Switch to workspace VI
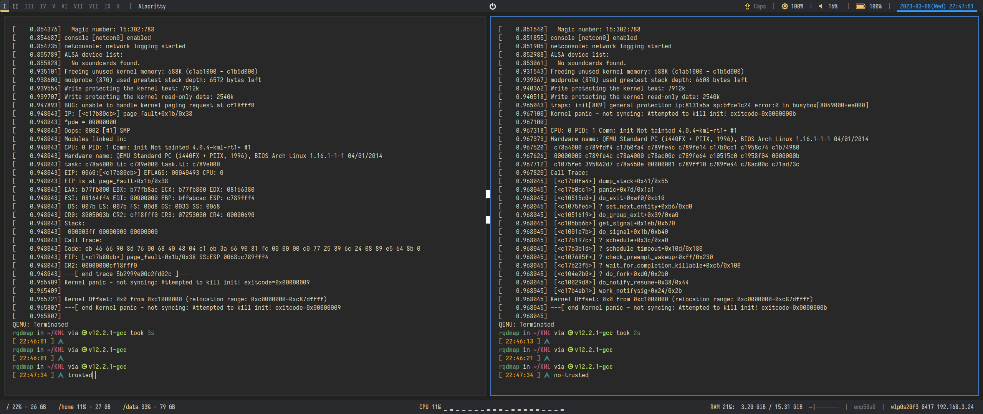The width and height of the screenshot is (983, 414). click(x=64, y=6)
